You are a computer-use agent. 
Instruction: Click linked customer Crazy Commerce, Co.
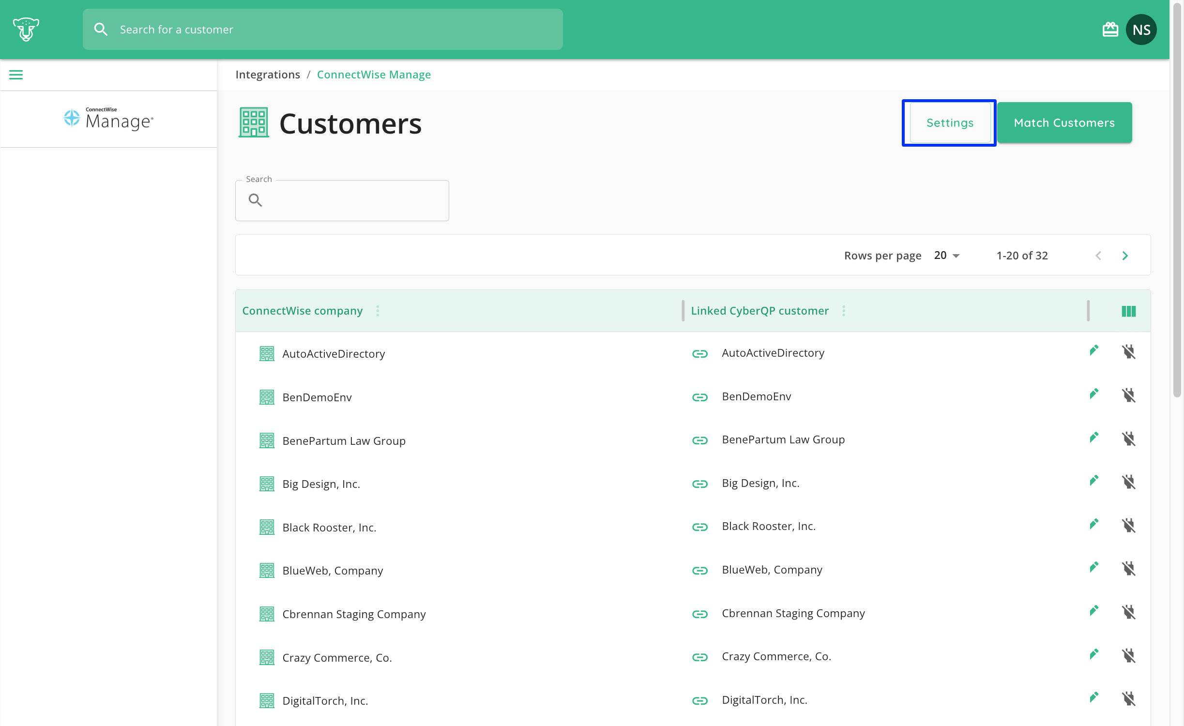pos(776,656)
